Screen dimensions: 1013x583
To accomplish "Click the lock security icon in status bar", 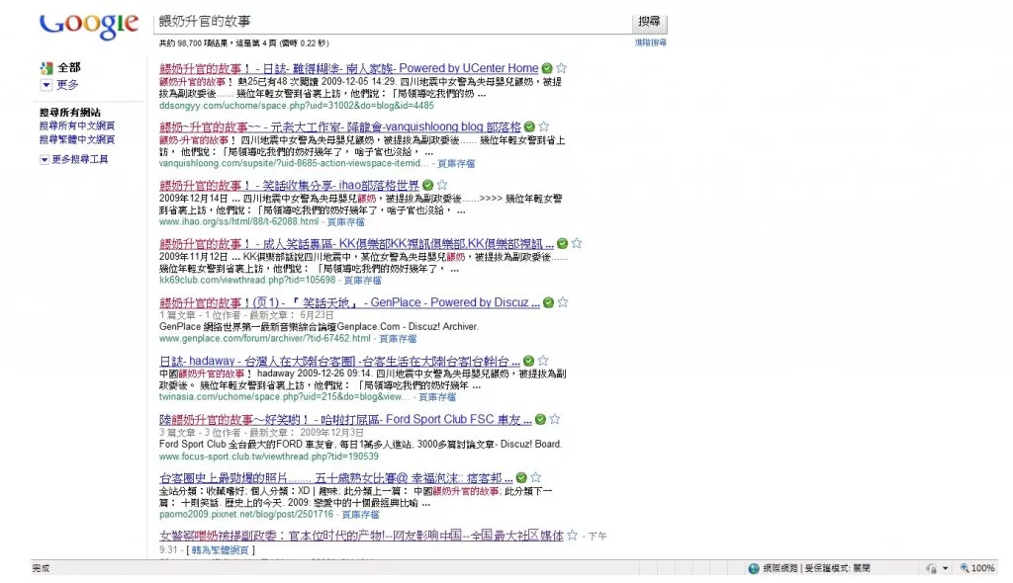I will coord(931,568).
